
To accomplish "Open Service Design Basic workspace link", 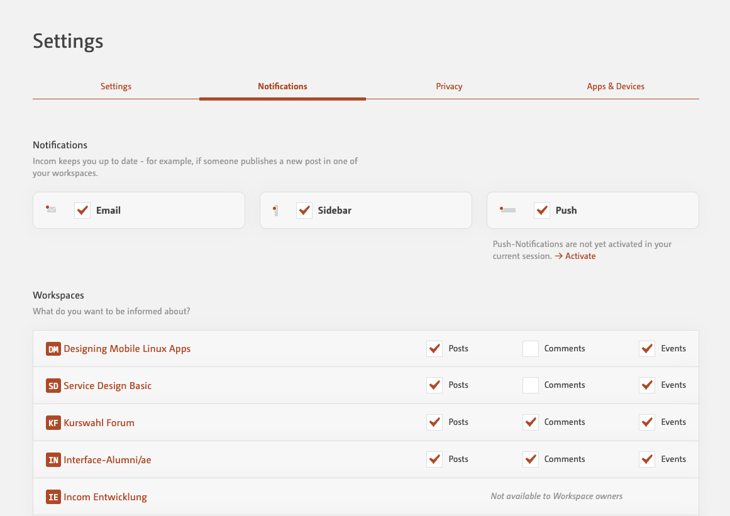I will 108,386.
